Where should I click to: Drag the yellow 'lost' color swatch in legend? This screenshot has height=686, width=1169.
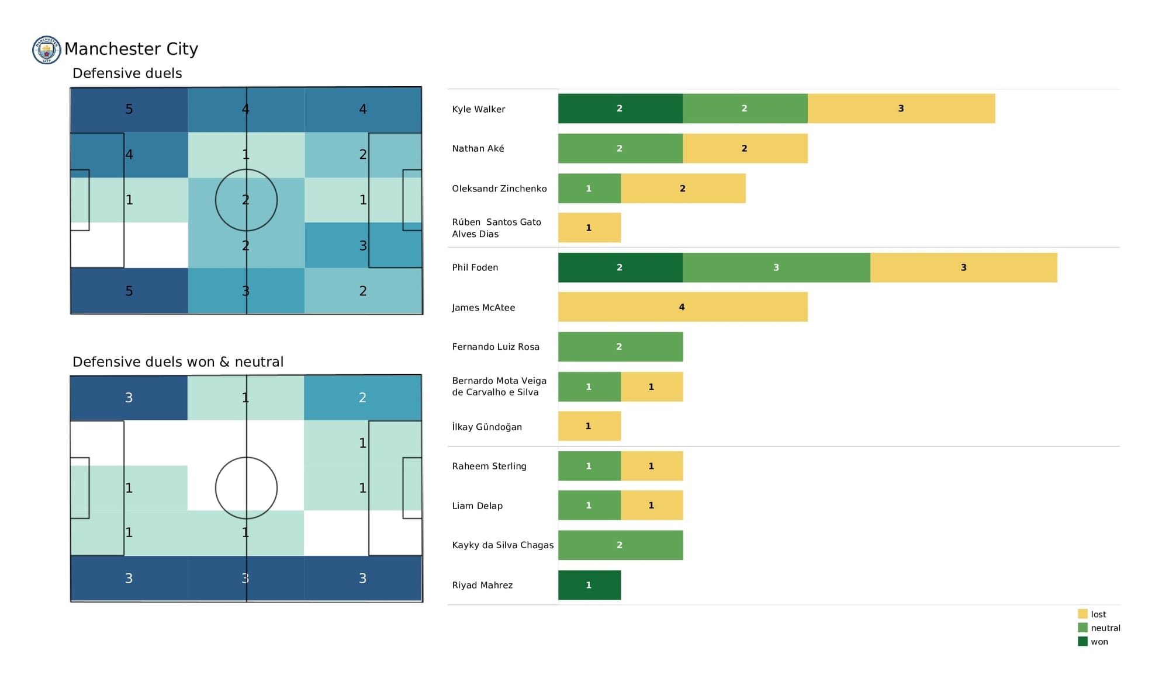tap(1082, 614)
